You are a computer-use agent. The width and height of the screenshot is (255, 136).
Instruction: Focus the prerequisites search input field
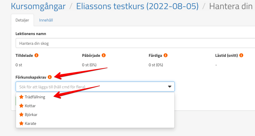point(89,87)
